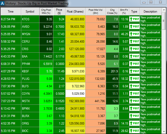Click the 234,083,000 float cell

point(75,64)
